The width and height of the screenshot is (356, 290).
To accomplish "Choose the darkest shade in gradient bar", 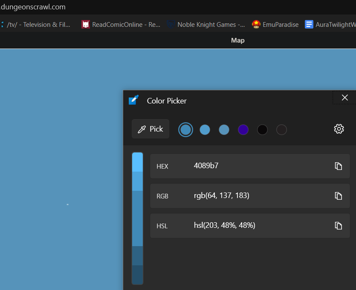I will click(x=137, y=275).
